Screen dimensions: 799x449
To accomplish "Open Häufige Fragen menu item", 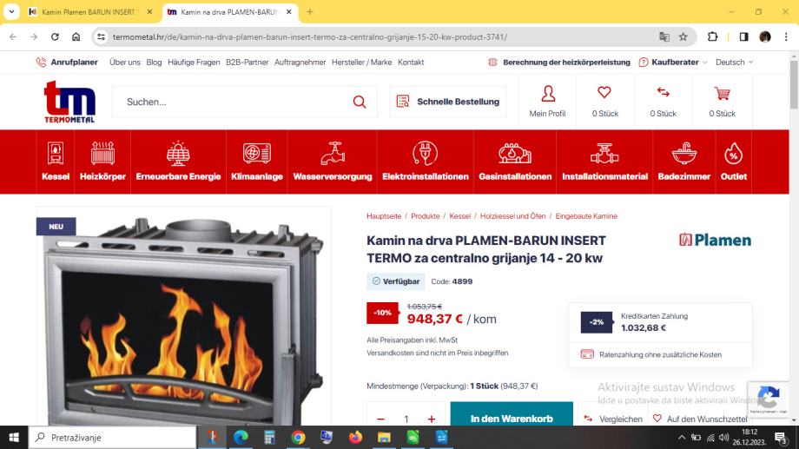I will pos(194,63).
